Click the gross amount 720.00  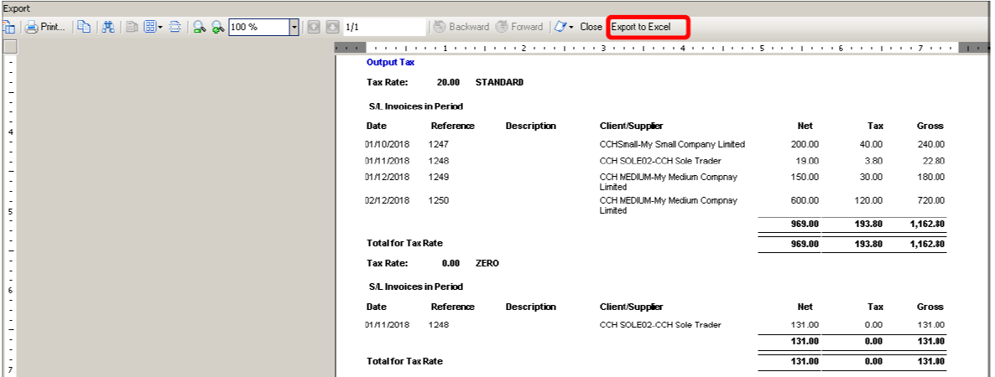point(931,200)
